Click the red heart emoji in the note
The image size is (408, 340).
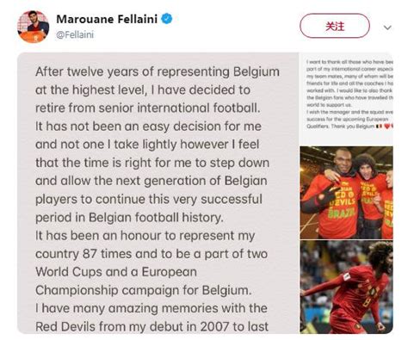(x=387, y=127)
